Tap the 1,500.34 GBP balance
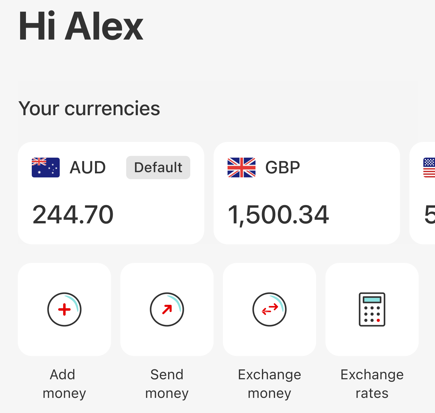Image resolution: width=435 pixels, height=413 pixels. pos(278,215)
